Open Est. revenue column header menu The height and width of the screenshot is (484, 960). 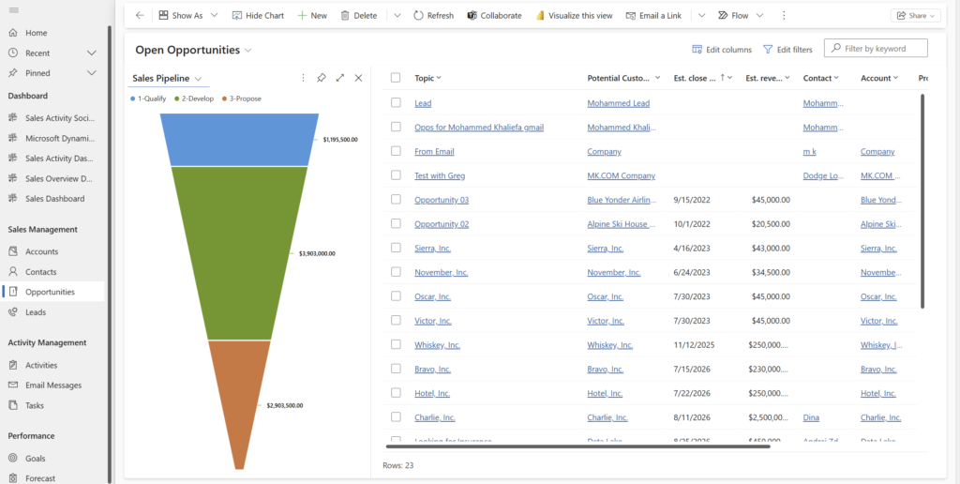click(x=769, y=78)
